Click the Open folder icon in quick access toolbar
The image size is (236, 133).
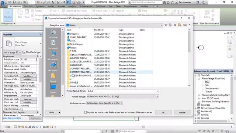[x=10, y=2]
